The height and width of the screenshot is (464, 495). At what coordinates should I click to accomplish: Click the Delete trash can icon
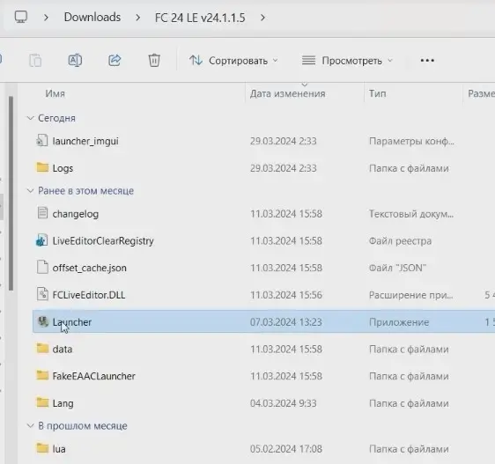click(154, 60)
